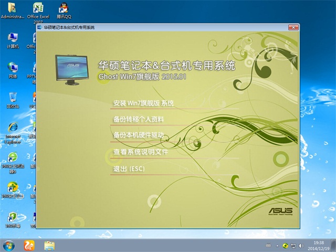Screen dimensions: 336x252
Task: Click 安装 Win7旗舰版 系统 option
Action: 143,103
